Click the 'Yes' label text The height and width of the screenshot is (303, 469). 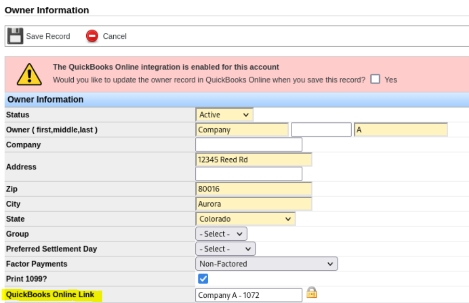[391, 80]
